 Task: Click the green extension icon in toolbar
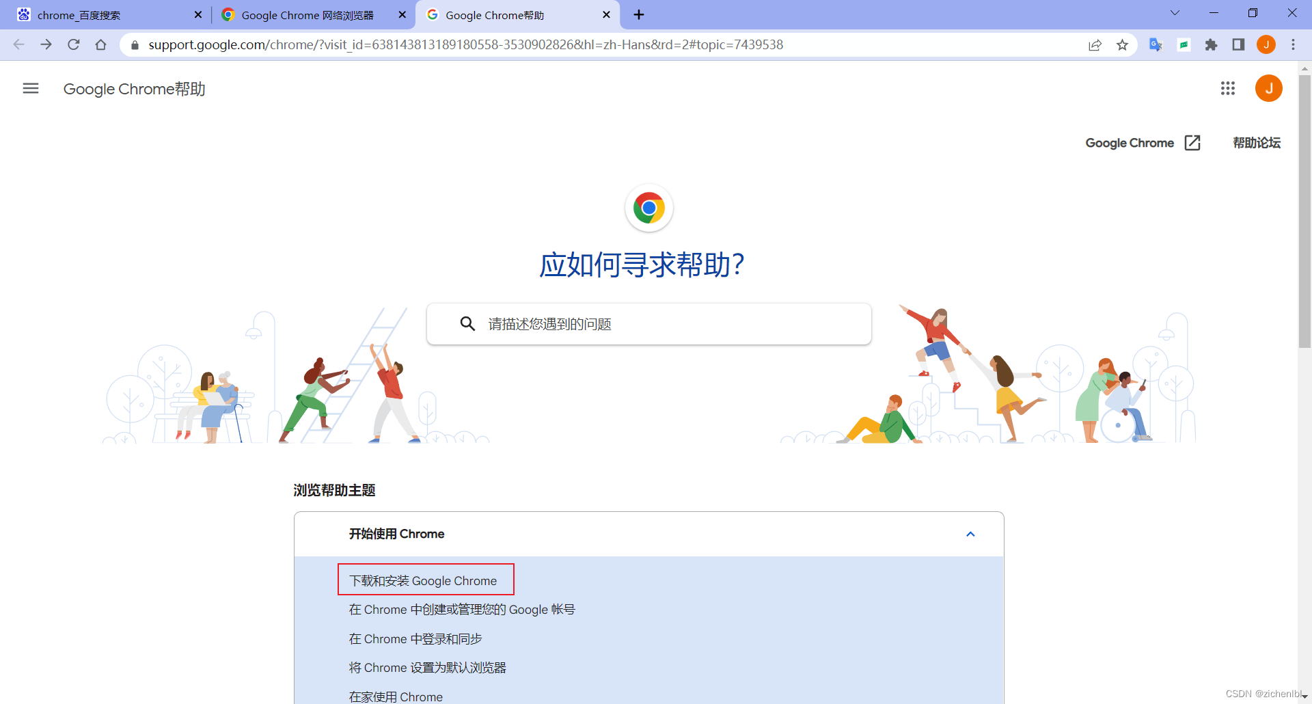point(1184,44)
